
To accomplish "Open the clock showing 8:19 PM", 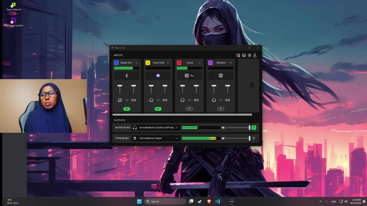I will point(356,201).
